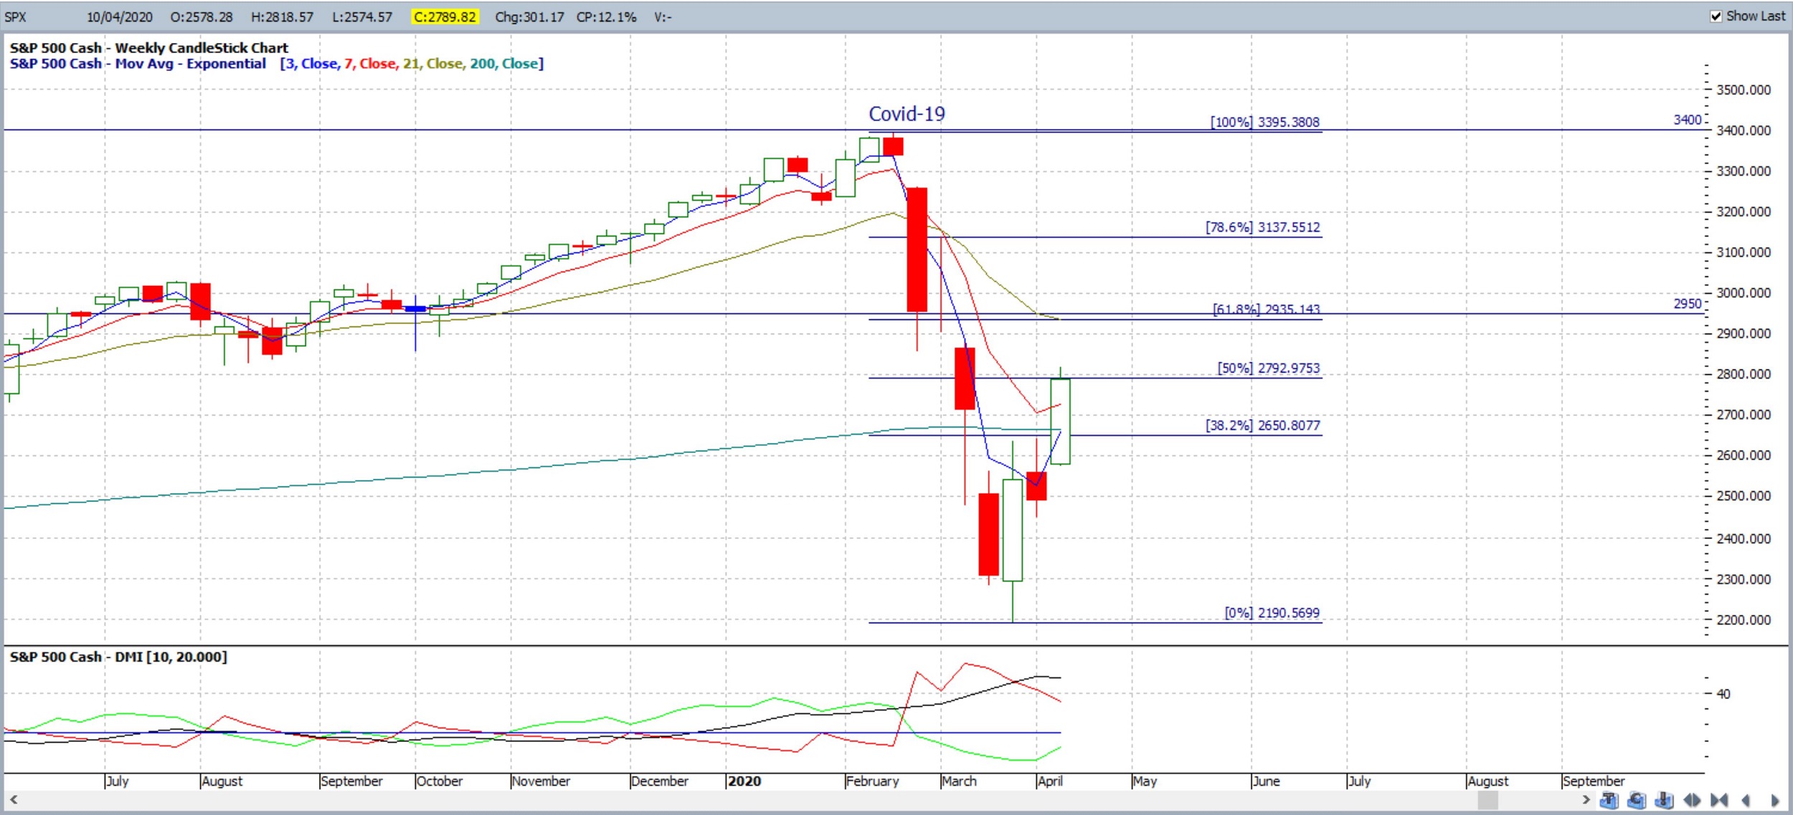This screenshot has width=1793, height=815.
Task: Click the open value O:2578.28
Action: click(202, 16)
